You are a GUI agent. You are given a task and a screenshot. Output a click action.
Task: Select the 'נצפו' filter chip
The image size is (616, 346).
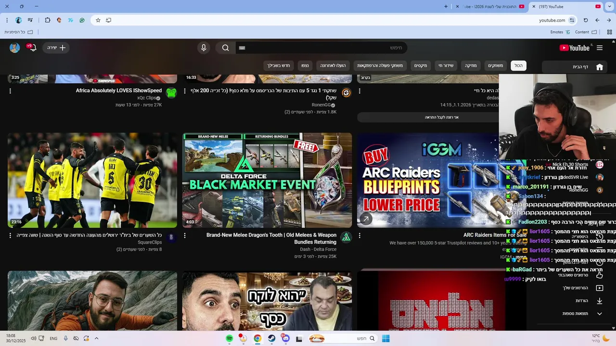pyautogui.click(x=305, y=65)
